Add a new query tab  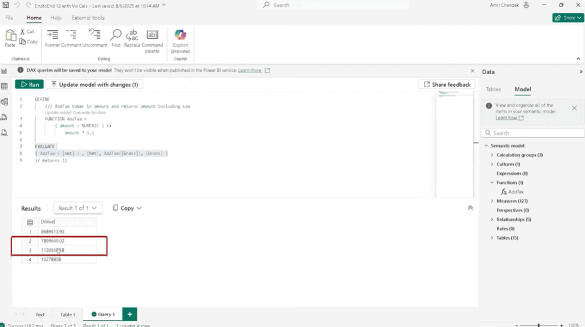pos(130,314)
